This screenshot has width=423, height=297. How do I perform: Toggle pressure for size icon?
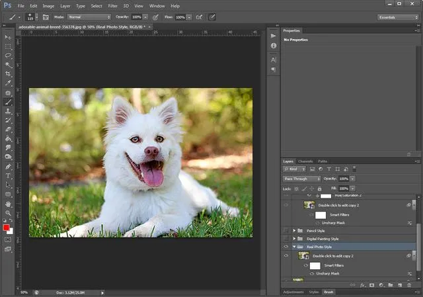(x=212, y=17)
